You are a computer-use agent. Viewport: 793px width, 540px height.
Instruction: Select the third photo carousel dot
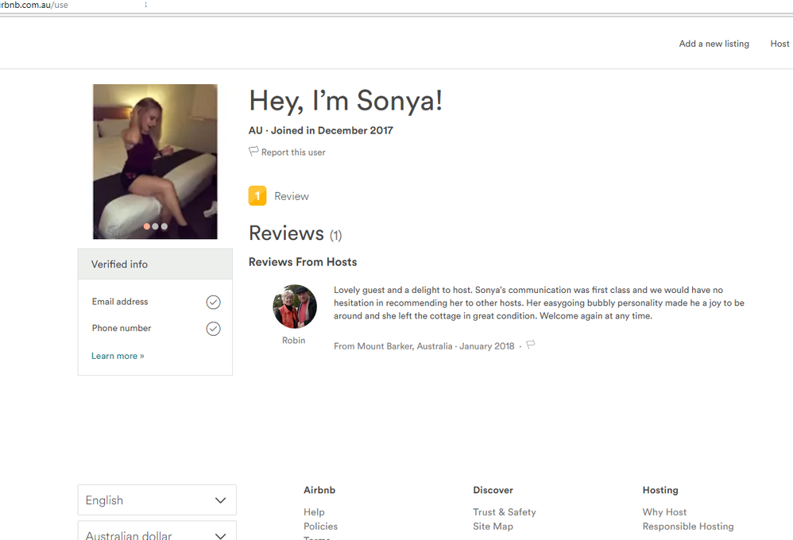tap(164, 226)
